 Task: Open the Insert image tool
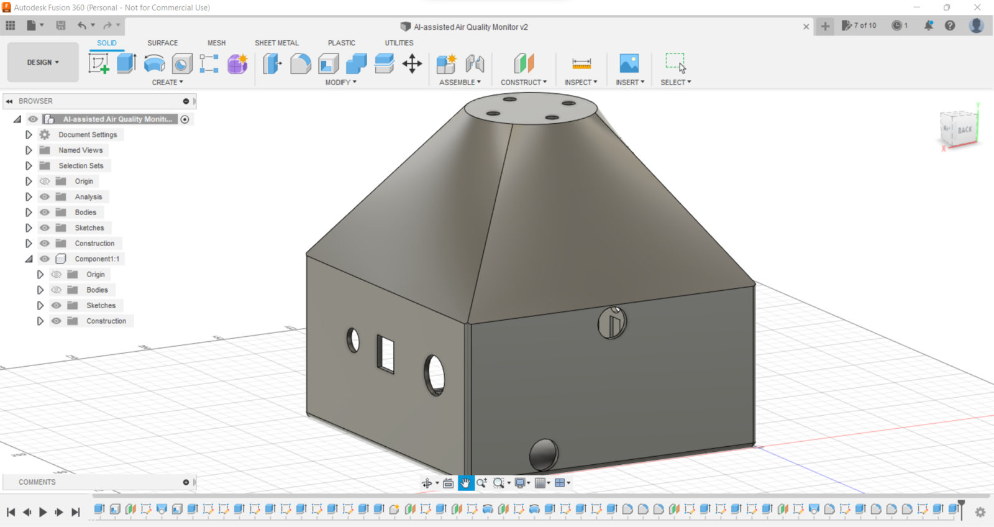point(629,63)
